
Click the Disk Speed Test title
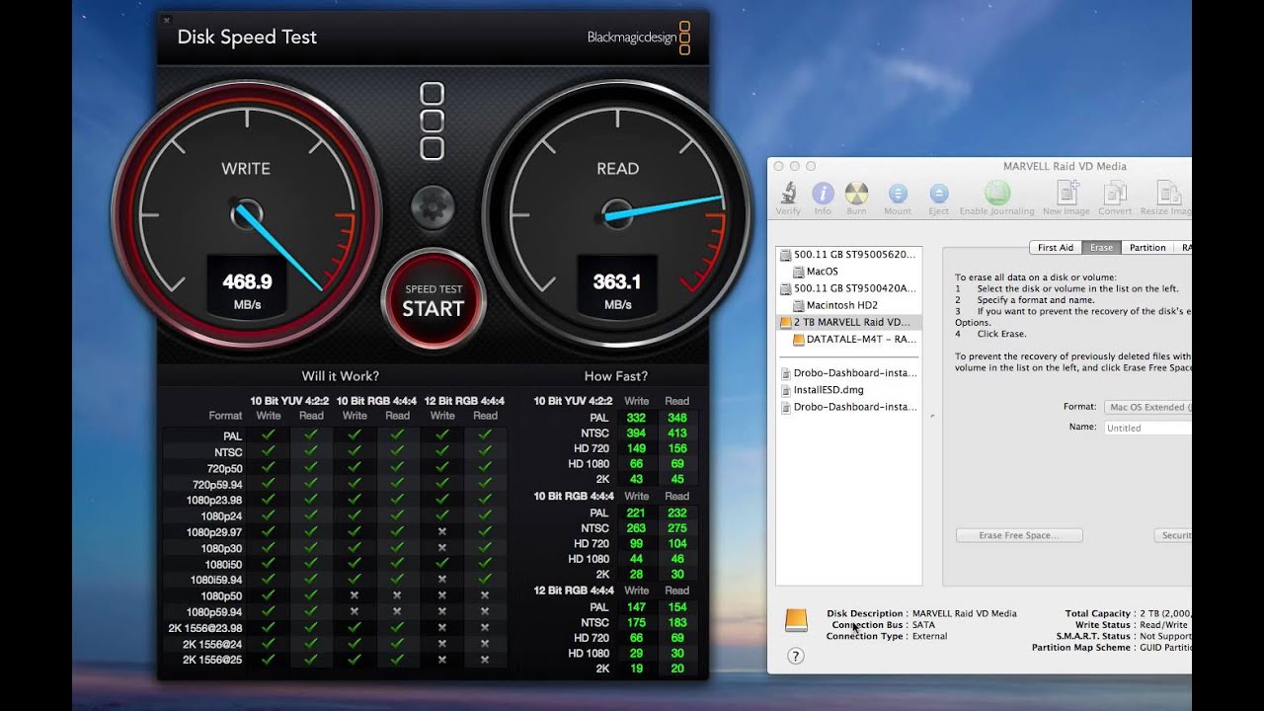coord(247,38)
